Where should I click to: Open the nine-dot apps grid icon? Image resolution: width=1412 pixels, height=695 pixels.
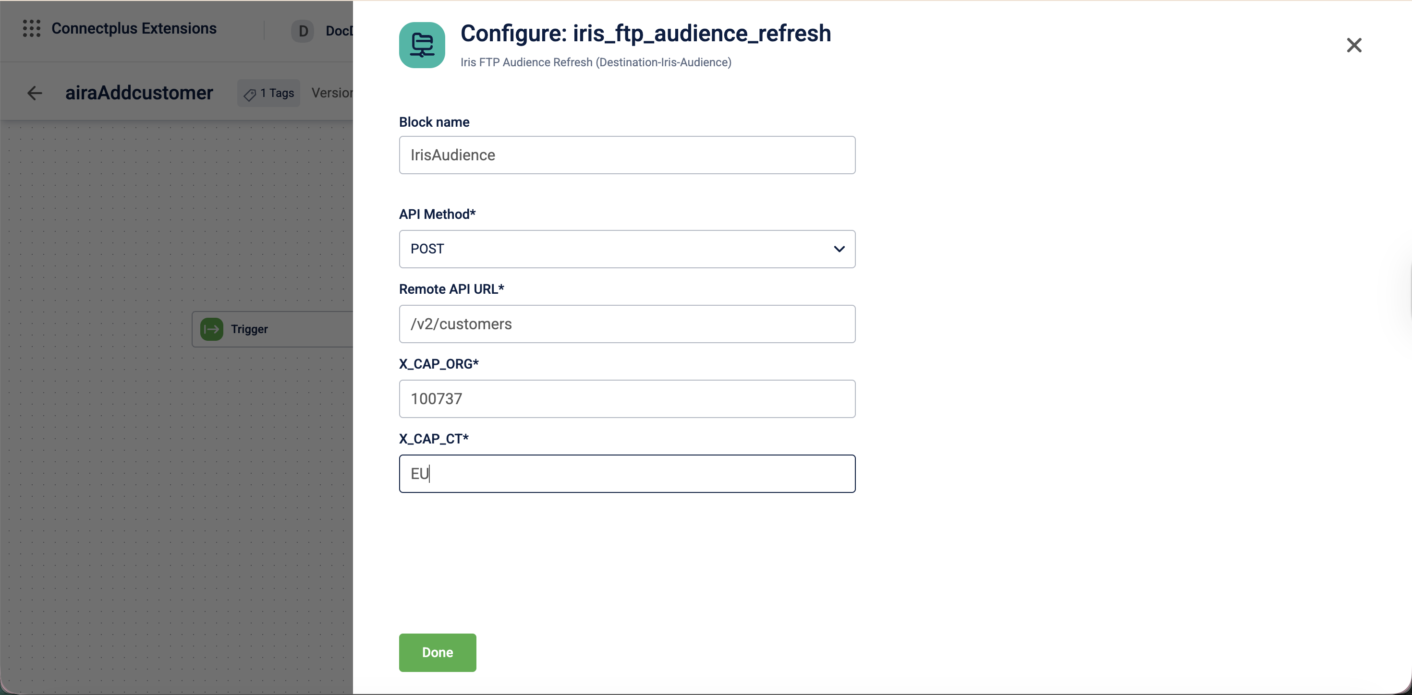coord(31,28)
